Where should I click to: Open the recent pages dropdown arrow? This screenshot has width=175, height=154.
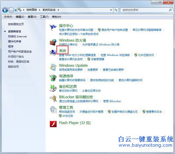pos(15,10)
